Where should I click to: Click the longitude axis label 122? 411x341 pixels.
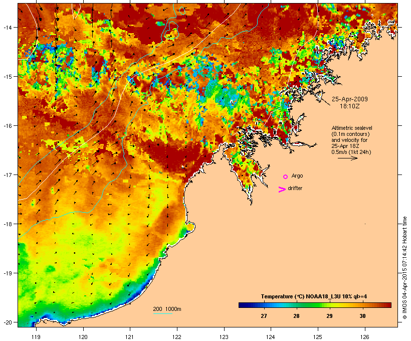[x=177, y=336]
